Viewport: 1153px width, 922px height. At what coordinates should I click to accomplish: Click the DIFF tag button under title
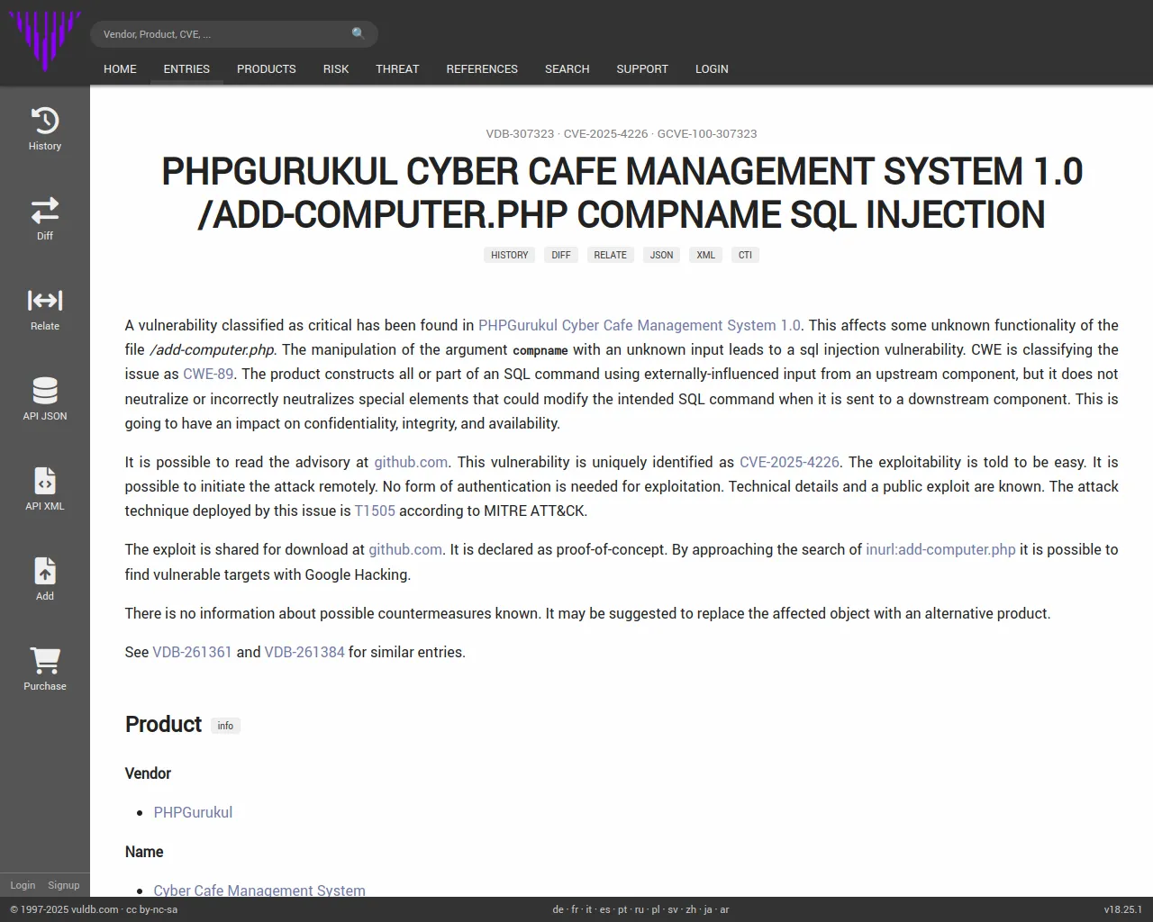561,255
